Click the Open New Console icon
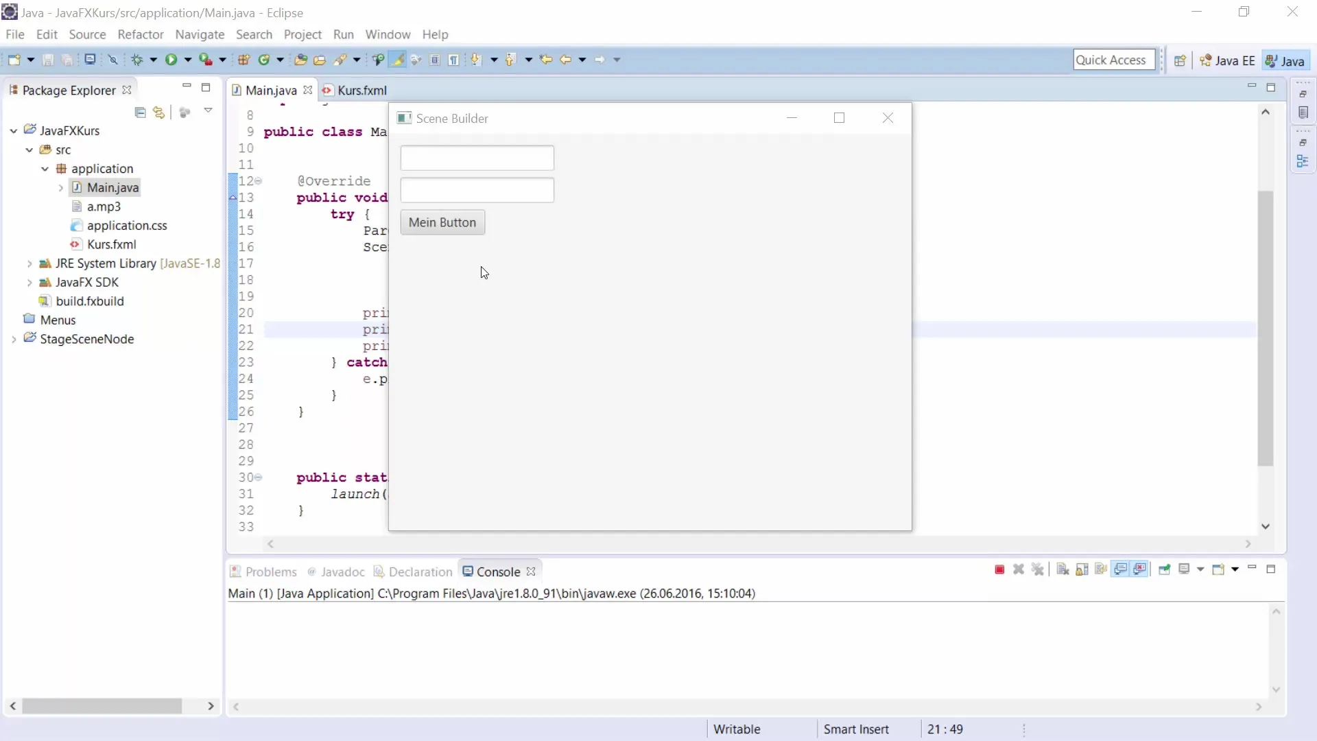1317x741 pixels. point(1218,569)
